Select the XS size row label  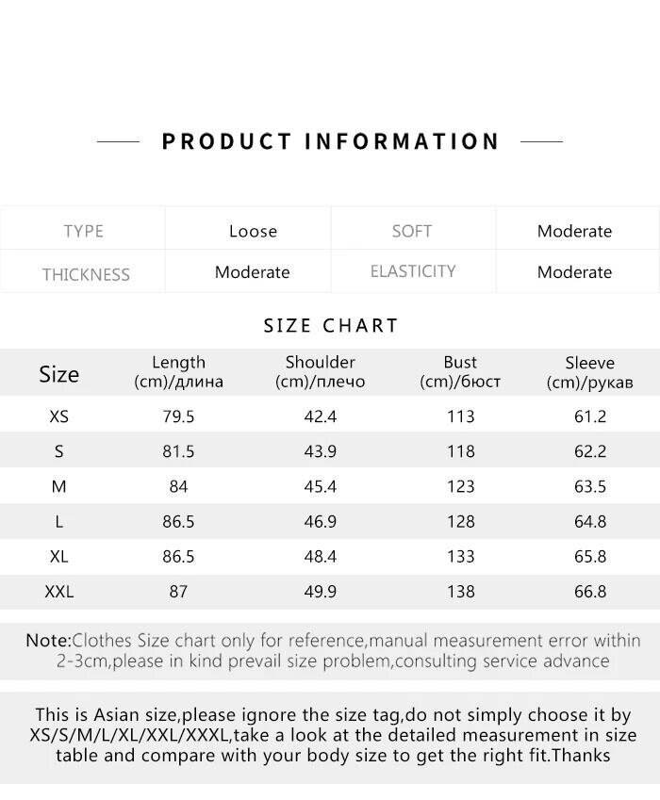click(x=58, y=416)
